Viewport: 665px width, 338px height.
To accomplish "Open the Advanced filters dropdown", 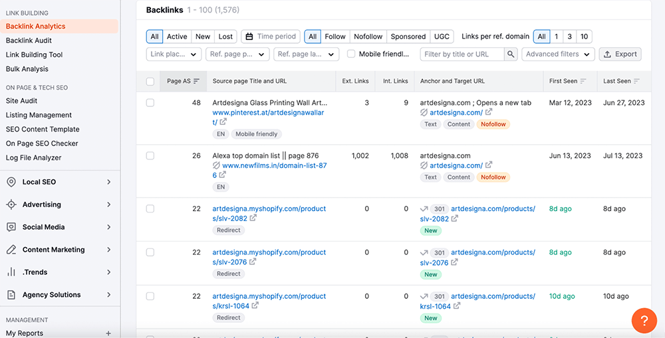I will (x=558, y=54).
